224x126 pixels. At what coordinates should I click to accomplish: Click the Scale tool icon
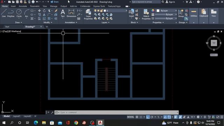[x=44, y=19]
